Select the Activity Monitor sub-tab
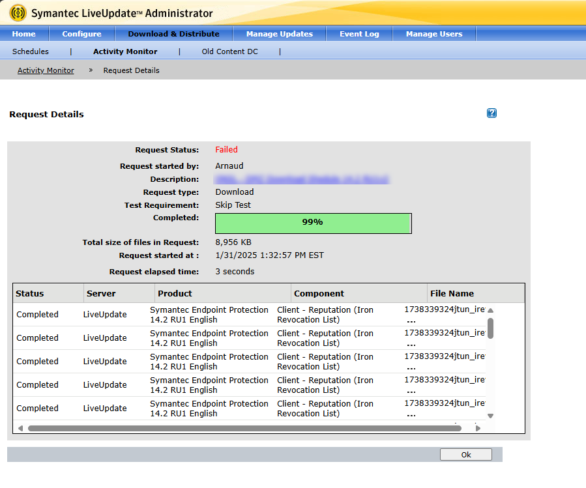 pyautogui.click(x=125, y=51)
